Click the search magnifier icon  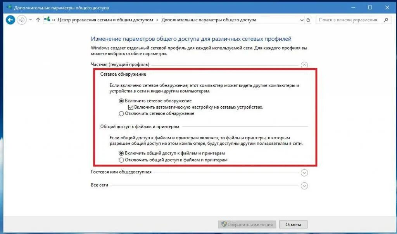(x=386, y=20)
